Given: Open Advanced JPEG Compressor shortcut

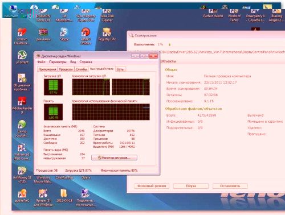Looking at the screenshot, I should 22,152.
